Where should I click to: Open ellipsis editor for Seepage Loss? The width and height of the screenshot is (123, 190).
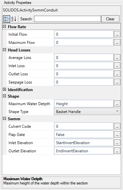point(117,82)
